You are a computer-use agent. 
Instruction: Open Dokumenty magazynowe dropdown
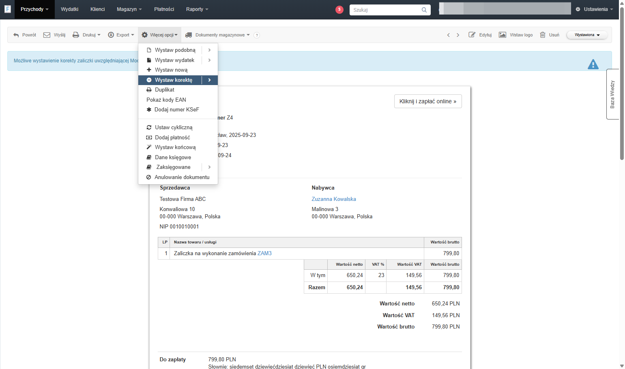point(217,35)
